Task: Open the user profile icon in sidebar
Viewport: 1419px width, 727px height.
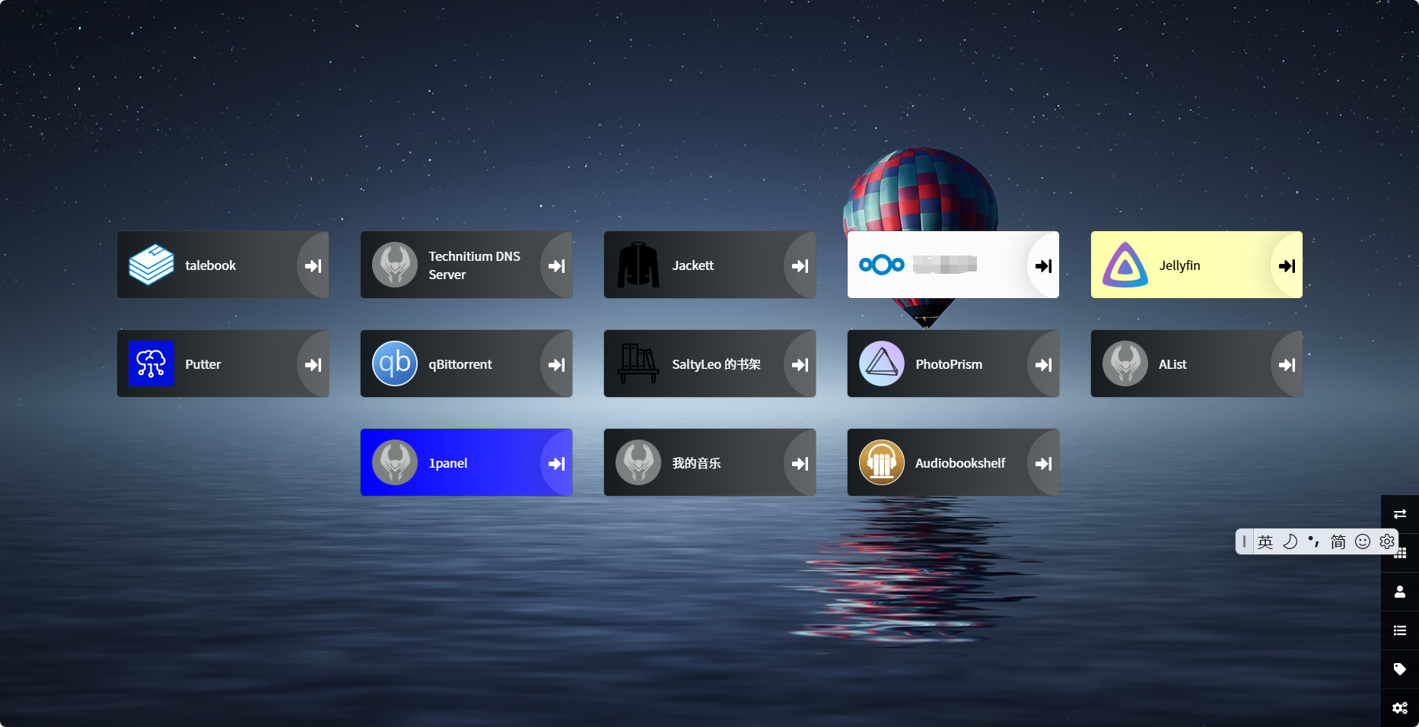Action: (1399, 592)
